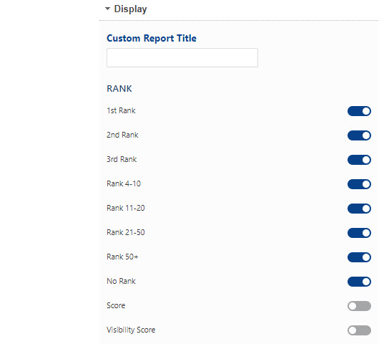The width and height of the screenshot is (384, 344).
Task: Toggle off Rank 4-10 switch
Action: [359, 184]
